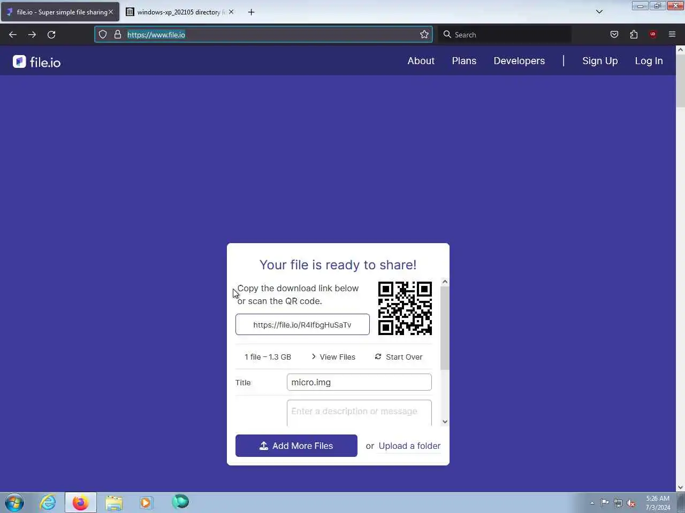This screenshot has height=513, width=685.
Task: Click the Action Center flag tray icon
Action: [605, 503]
